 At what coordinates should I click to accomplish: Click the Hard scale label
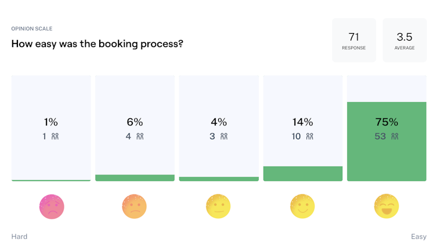[19, 236]
